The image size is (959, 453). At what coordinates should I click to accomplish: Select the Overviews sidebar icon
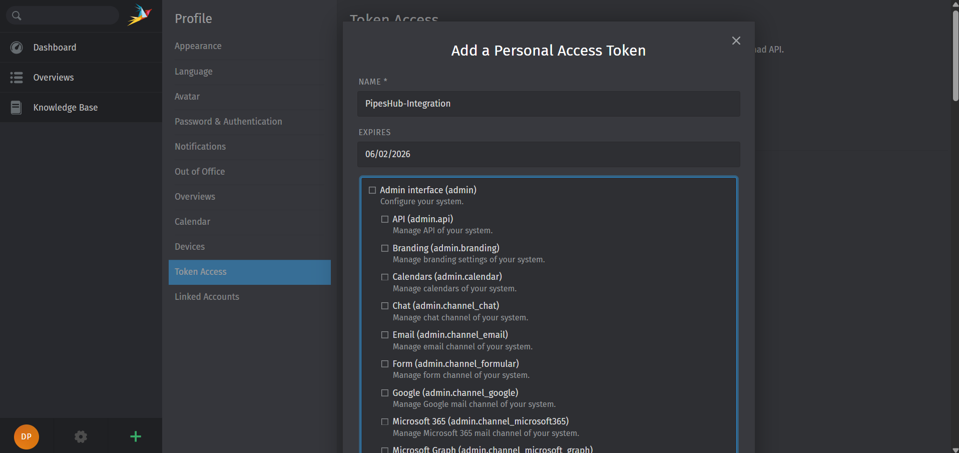[x=16, y=77]
